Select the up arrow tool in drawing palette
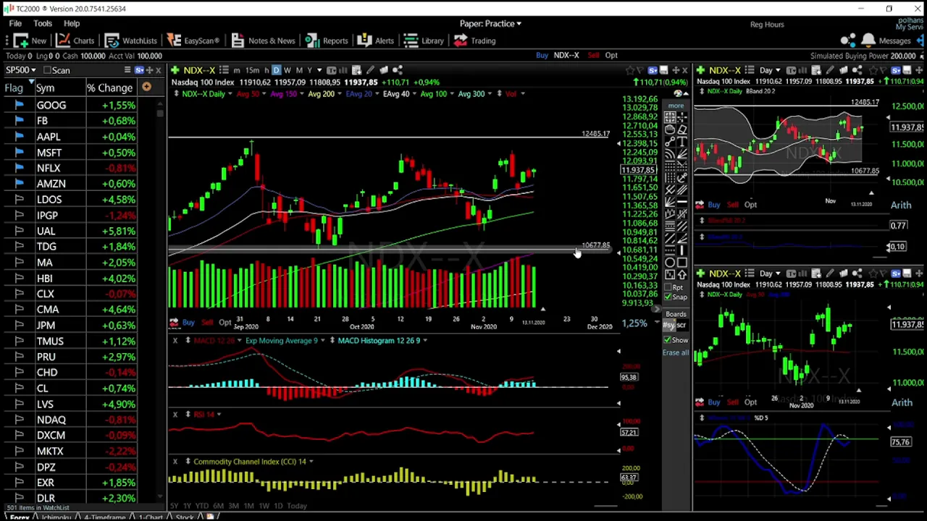This screenshot has width=927, height=521. [682, 274]
